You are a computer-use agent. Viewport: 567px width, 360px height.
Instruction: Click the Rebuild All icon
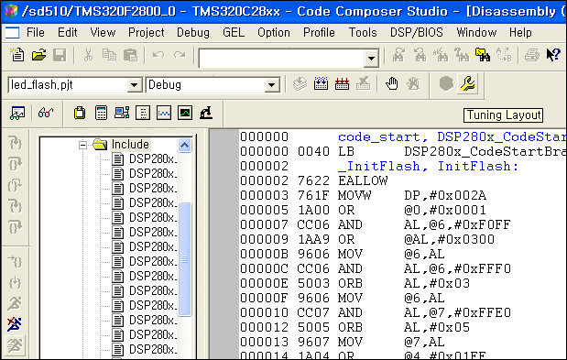coord(342,84)
